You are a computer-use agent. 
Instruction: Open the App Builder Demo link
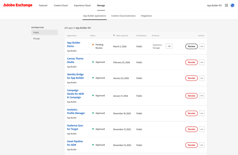[74, 44]
